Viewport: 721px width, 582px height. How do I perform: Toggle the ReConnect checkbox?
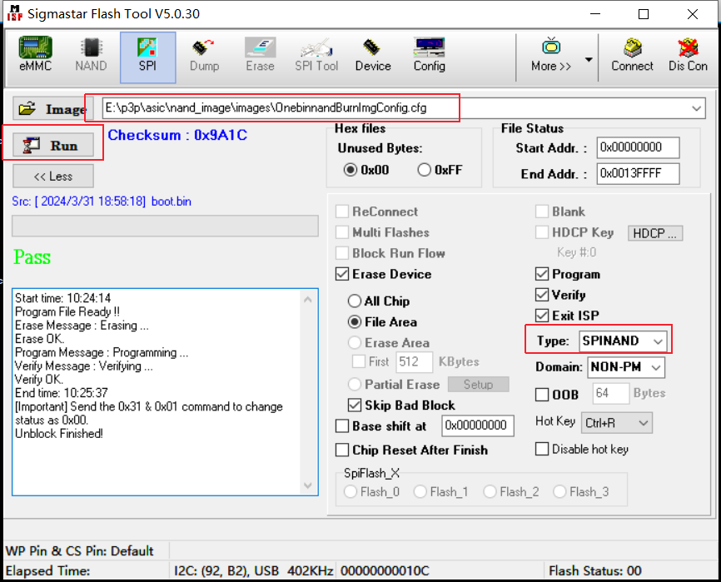click(x=342, y=211)
